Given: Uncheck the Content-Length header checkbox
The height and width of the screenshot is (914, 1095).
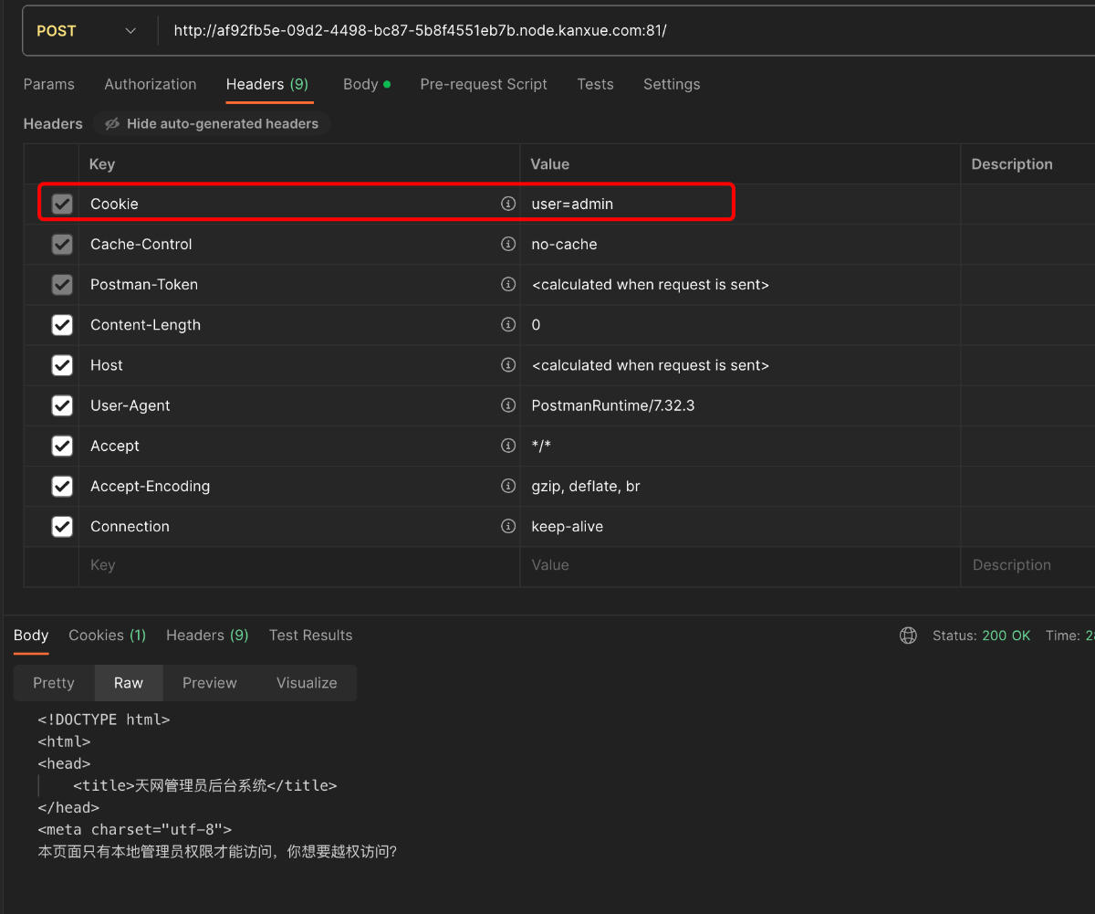Looking at the screenshot, I should coord(62,325).
